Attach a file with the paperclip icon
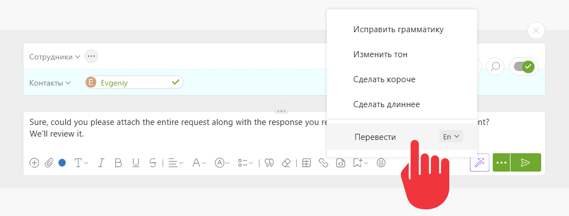 click(x=48, y=163)
